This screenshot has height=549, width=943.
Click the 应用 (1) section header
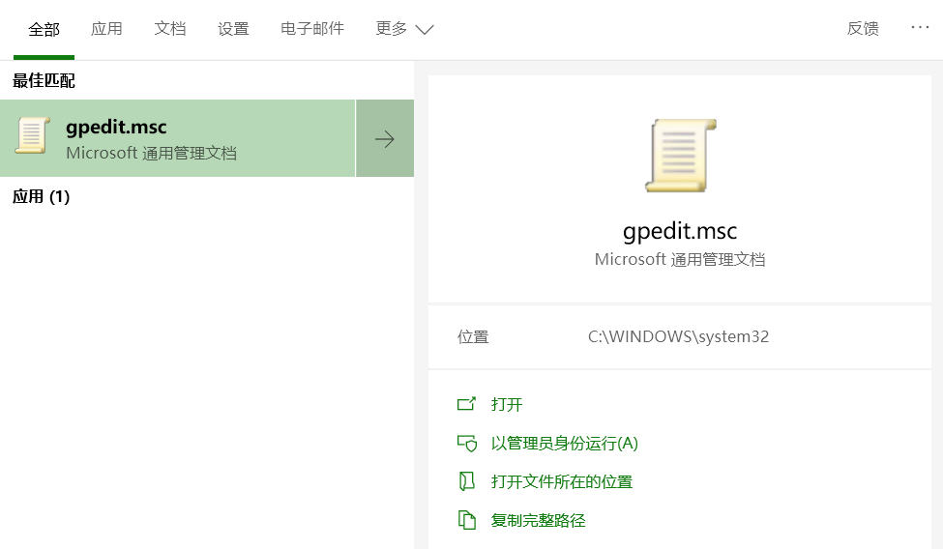41,196
